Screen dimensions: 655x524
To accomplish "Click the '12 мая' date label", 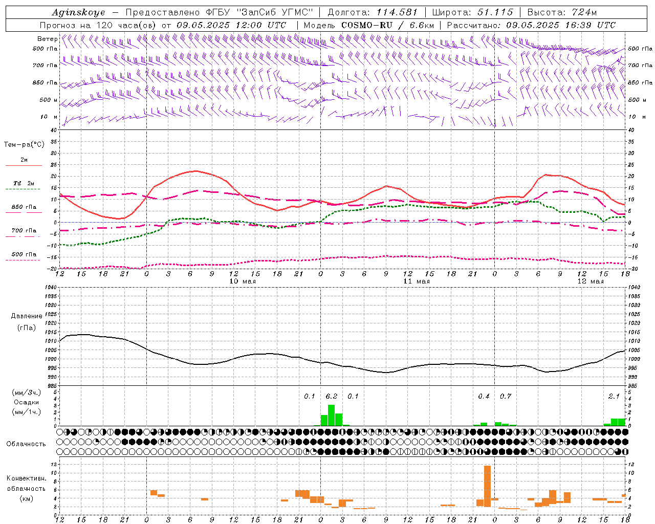I will tap(591, 281).
